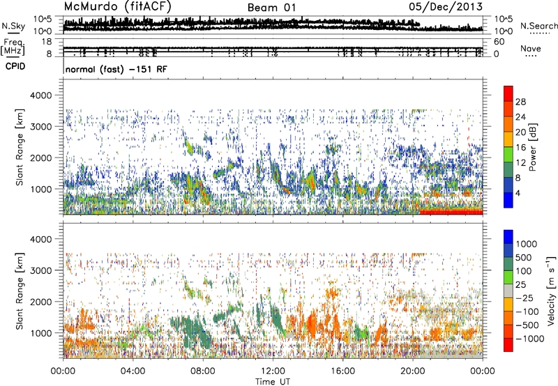558x386 pixels.
Task: Click the 'Nave' legend label
Action: point(531,48)
